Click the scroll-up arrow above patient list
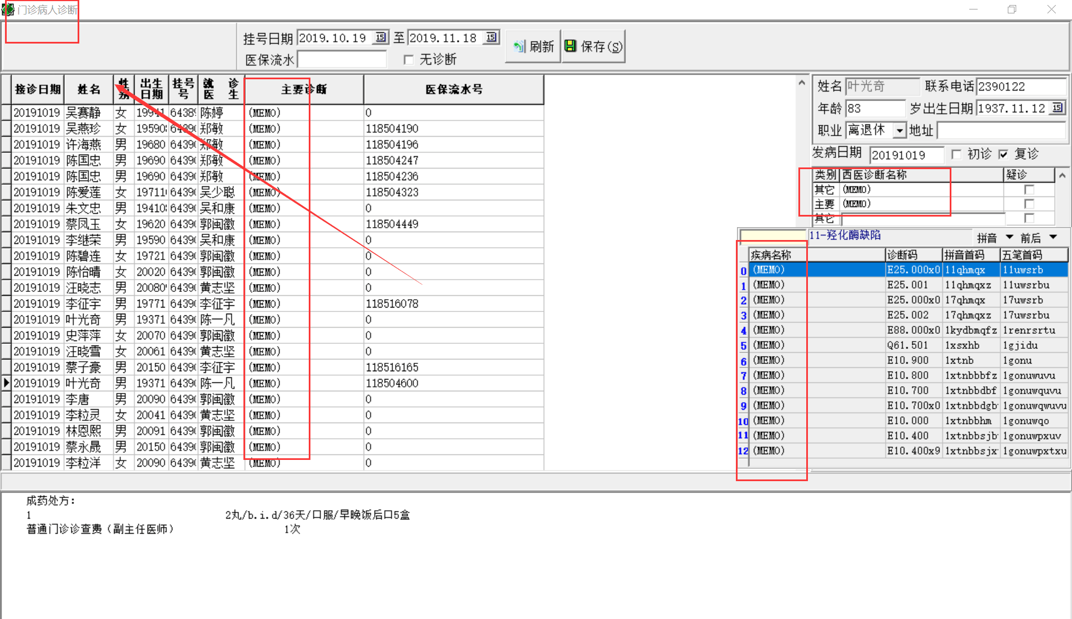This screenshot has height=619, width=1072. click(x=802, y=83)
